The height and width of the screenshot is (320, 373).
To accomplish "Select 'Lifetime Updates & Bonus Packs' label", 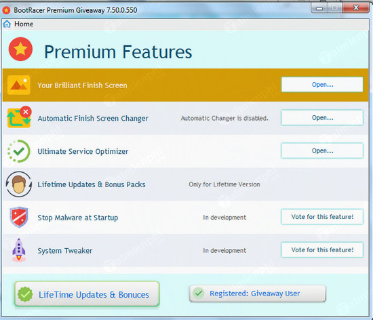I will (x=92, y=184).
